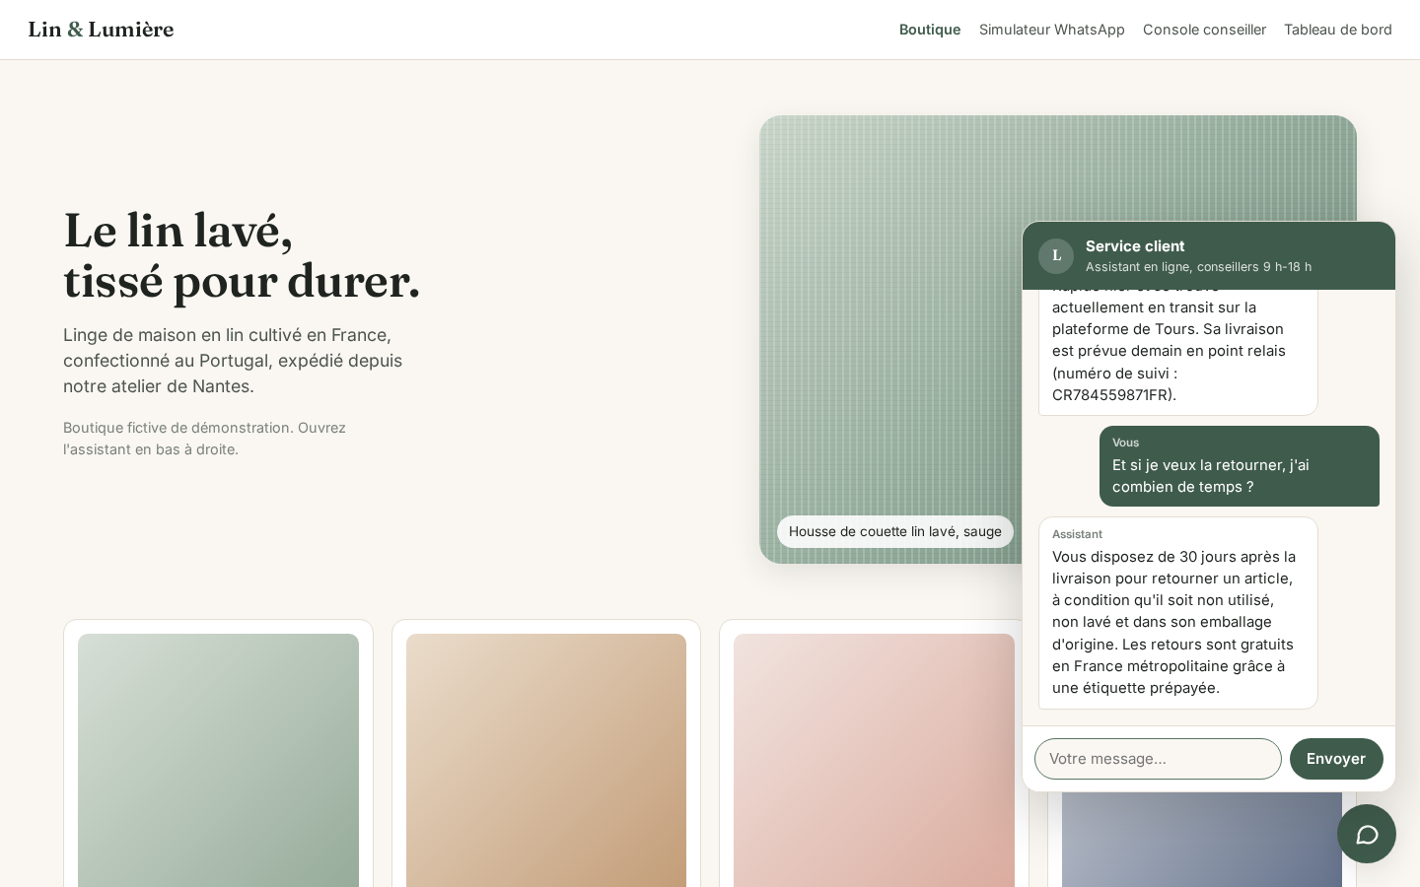Click the Lin & Lumière logo
1420x887 pixels.
point(101,30)
